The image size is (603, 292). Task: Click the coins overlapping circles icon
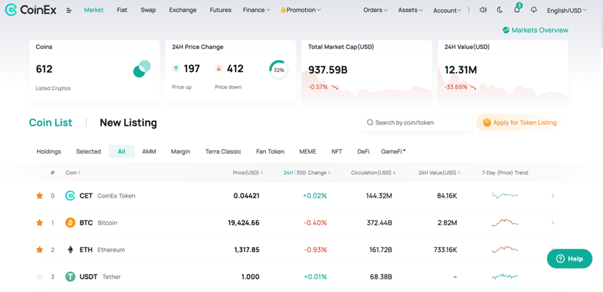[142, 68]
